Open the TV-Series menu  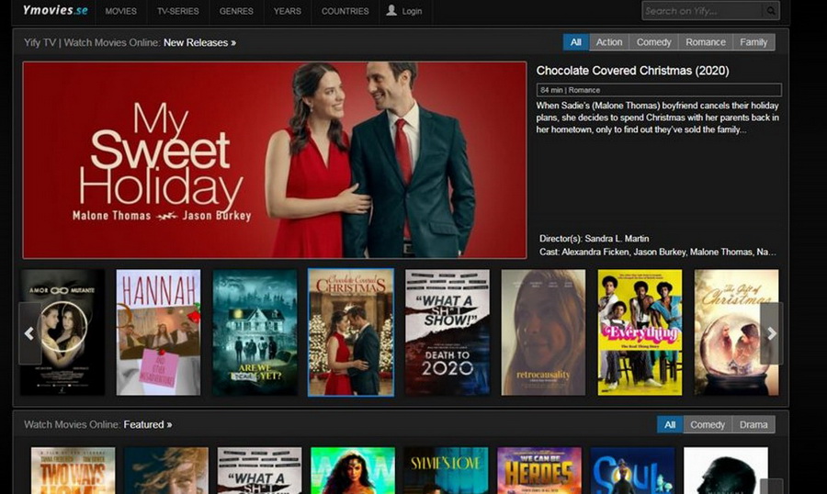point(177,12)
